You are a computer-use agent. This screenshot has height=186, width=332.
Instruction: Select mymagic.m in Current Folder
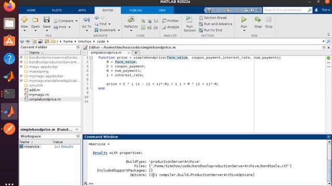click(x=39, y=95)
